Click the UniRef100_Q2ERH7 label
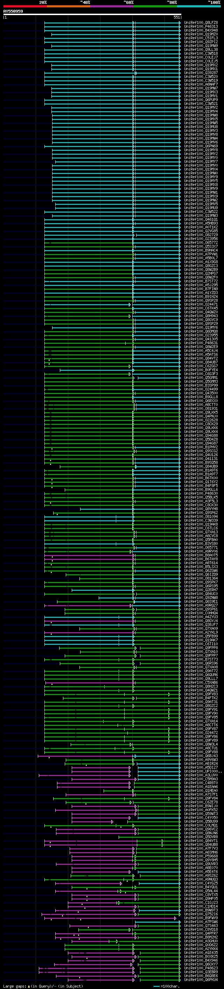The height and width of the screenshot is (989, 224). pyautogui.click(x=201, y=590)
